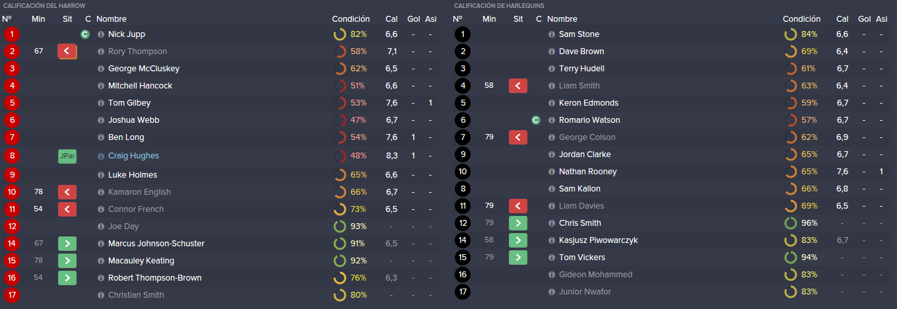This screenshot has height=309, width=897.
Task: Sort Harlequins table by Cal column
Action: pyautogui.click(x=842, y=19)
